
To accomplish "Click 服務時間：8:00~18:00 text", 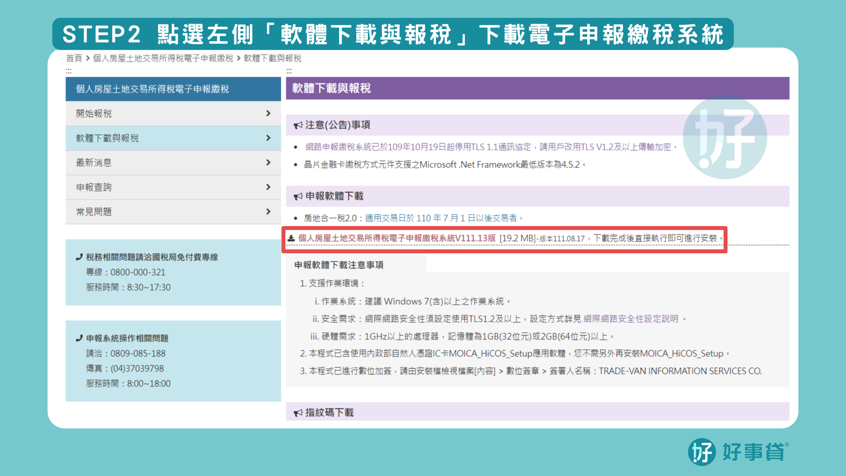I will [128, 383].
